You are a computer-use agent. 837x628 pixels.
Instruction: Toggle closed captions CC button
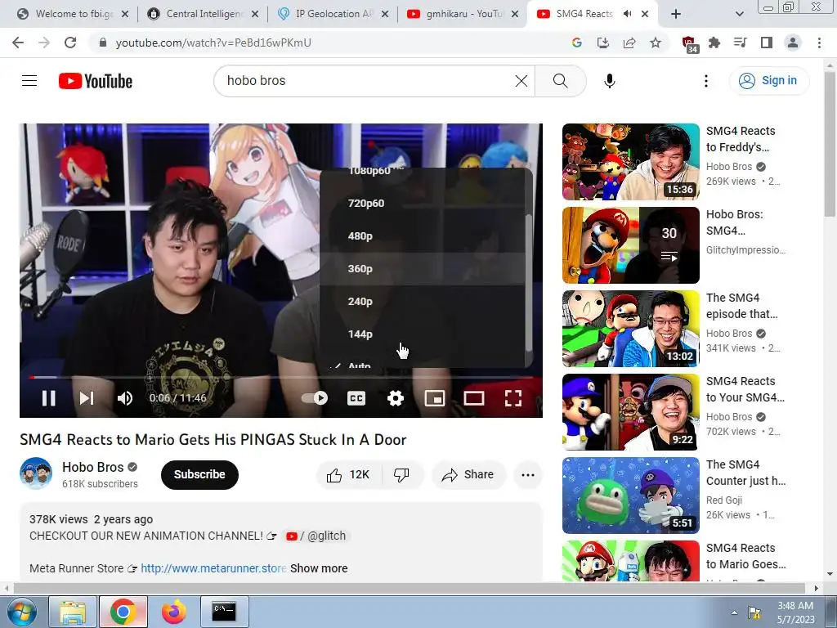point(356,398)
